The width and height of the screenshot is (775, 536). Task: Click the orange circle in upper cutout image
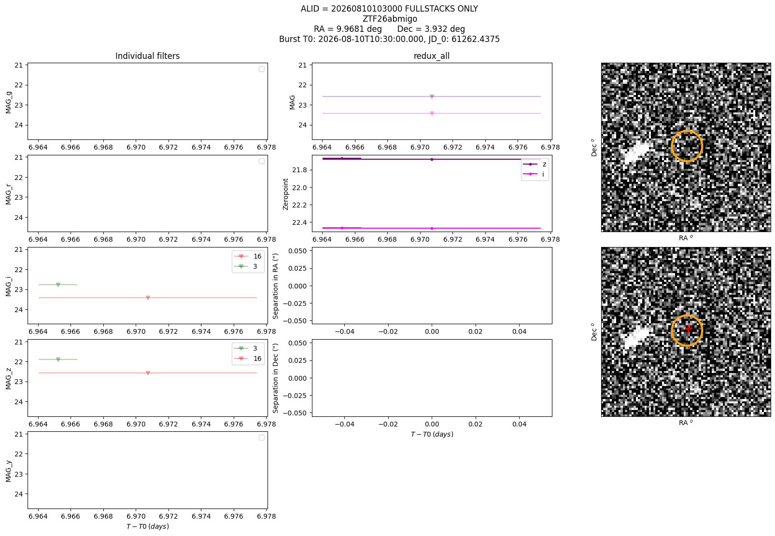(687, 146)
